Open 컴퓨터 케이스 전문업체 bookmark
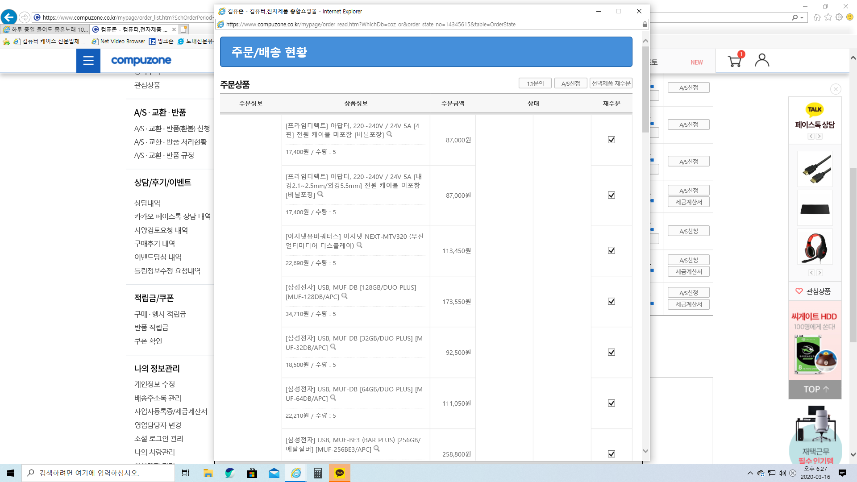Screen dimensions: 857x482 (x=50, y=41)
